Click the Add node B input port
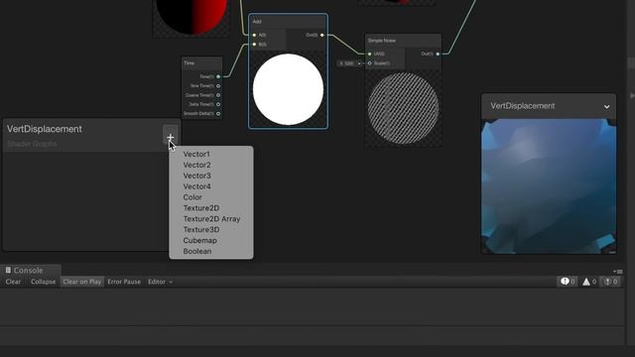The height and width of the screenshot is (357, 635). [x=254, y=44]
